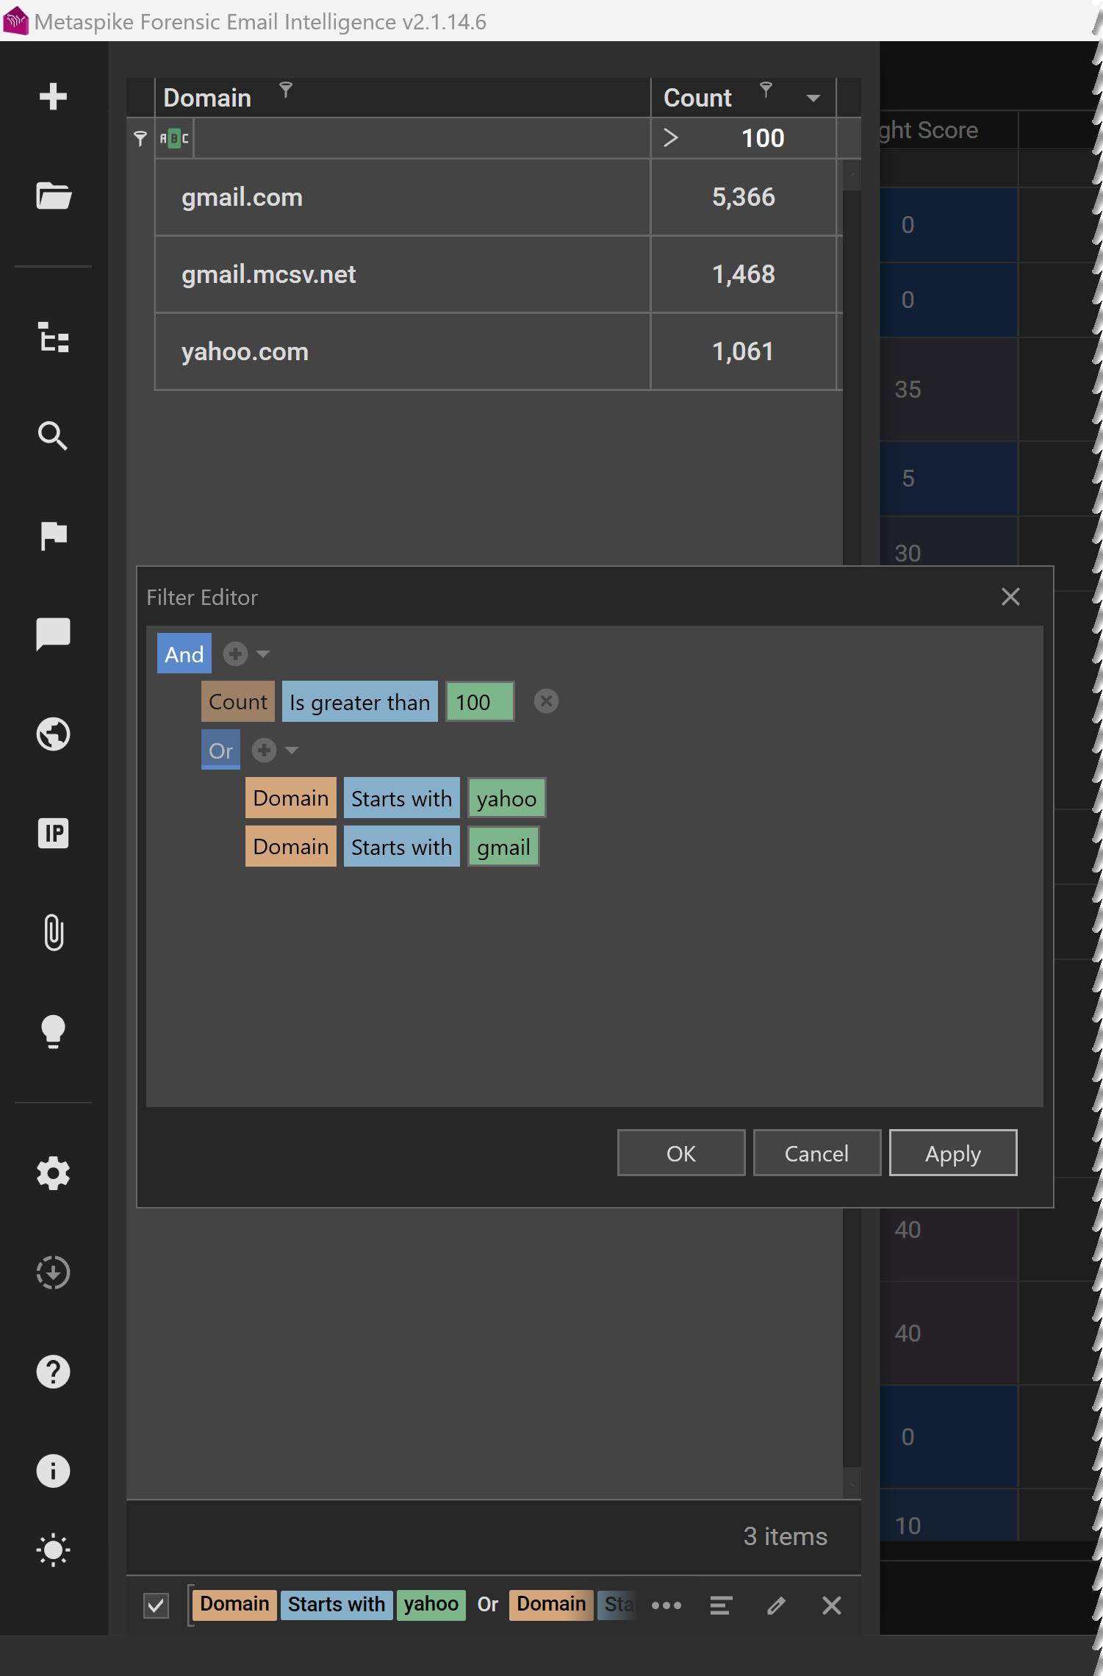Screen dimensions: 1103x1676
Task: Change the And group operator
Action: coord(184,653)
